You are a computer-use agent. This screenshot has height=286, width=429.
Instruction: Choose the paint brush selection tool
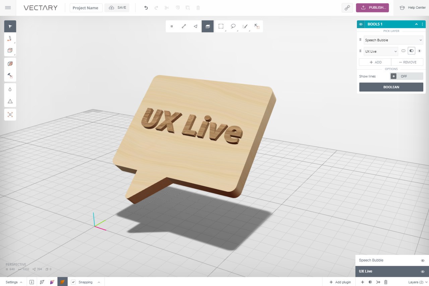[245, 26]
